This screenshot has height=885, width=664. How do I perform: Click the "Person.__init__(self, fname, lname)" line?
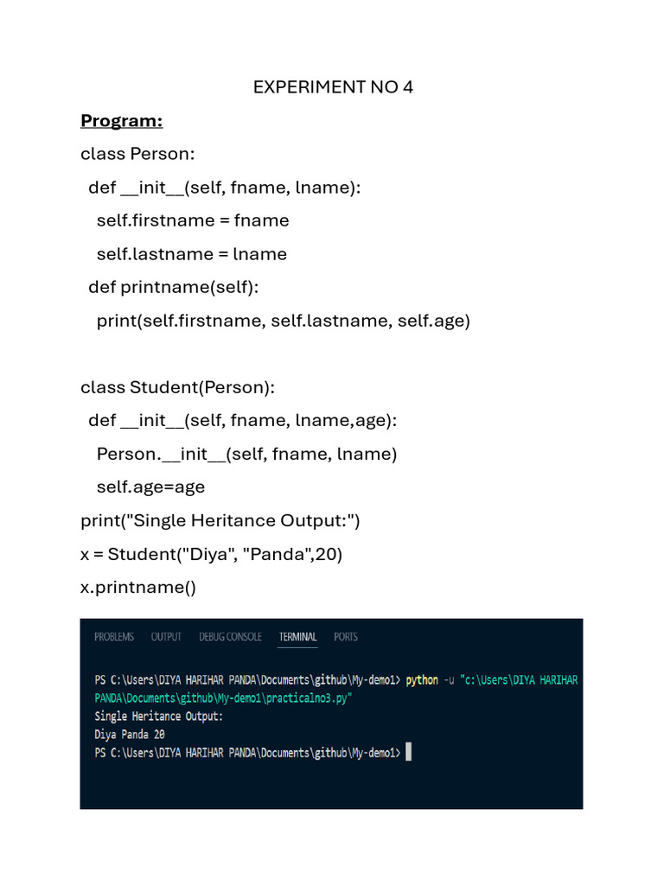[246, 454]
